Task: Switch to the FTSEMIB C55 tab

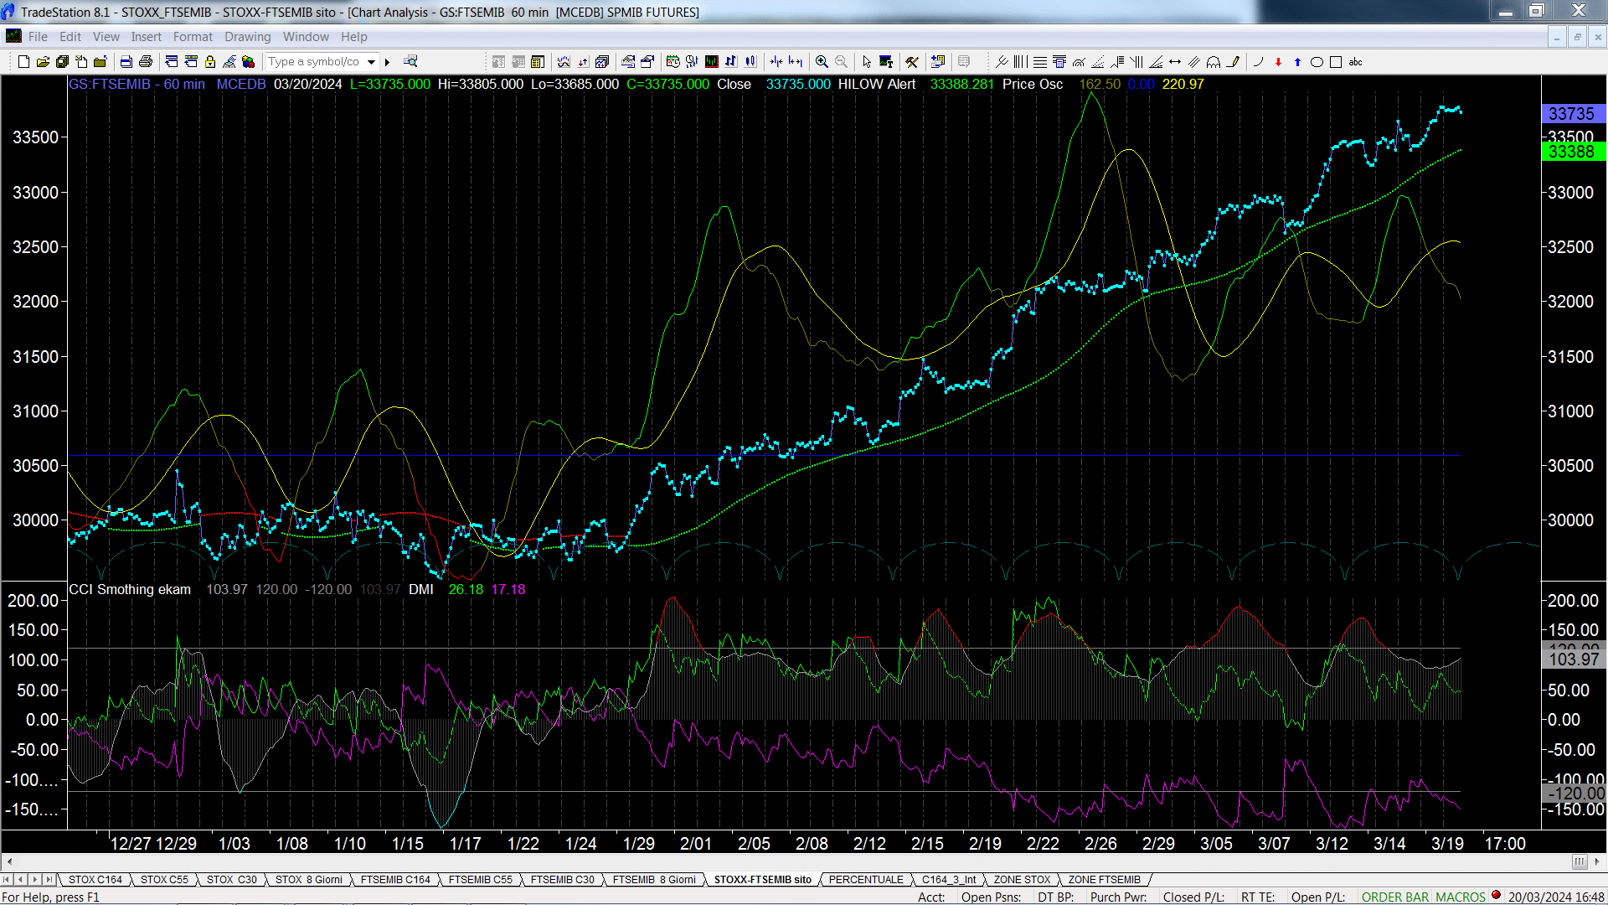Action: (x=480, y=880)
